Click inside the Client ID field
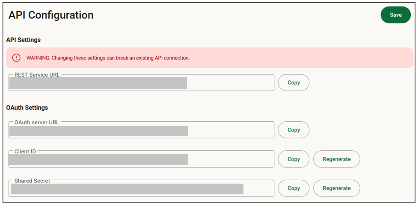This screenshot has width=418, height=205. pos(141,159)
